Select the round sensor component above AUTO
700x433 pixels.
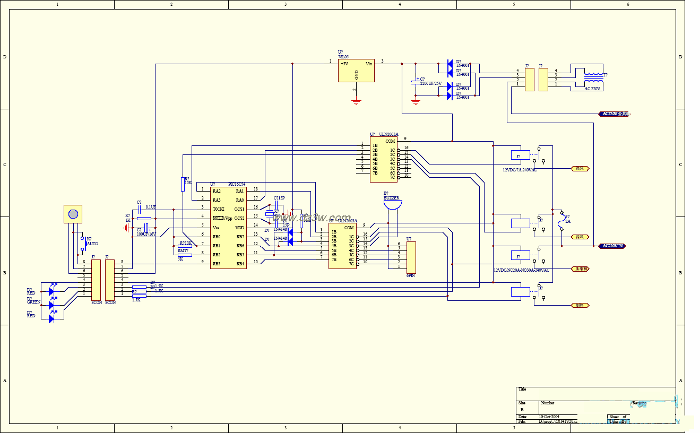click(73, 214)
